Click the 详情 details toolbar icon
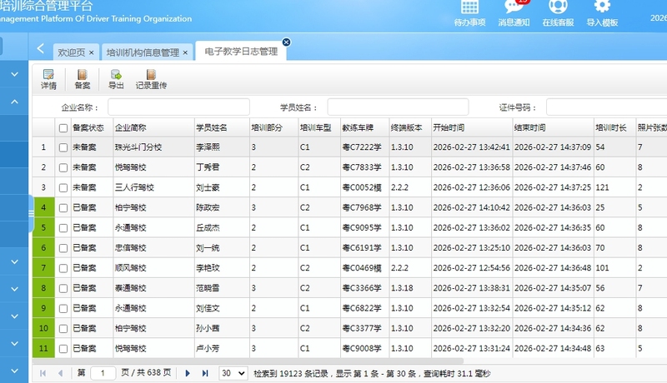 click(48, 75)
